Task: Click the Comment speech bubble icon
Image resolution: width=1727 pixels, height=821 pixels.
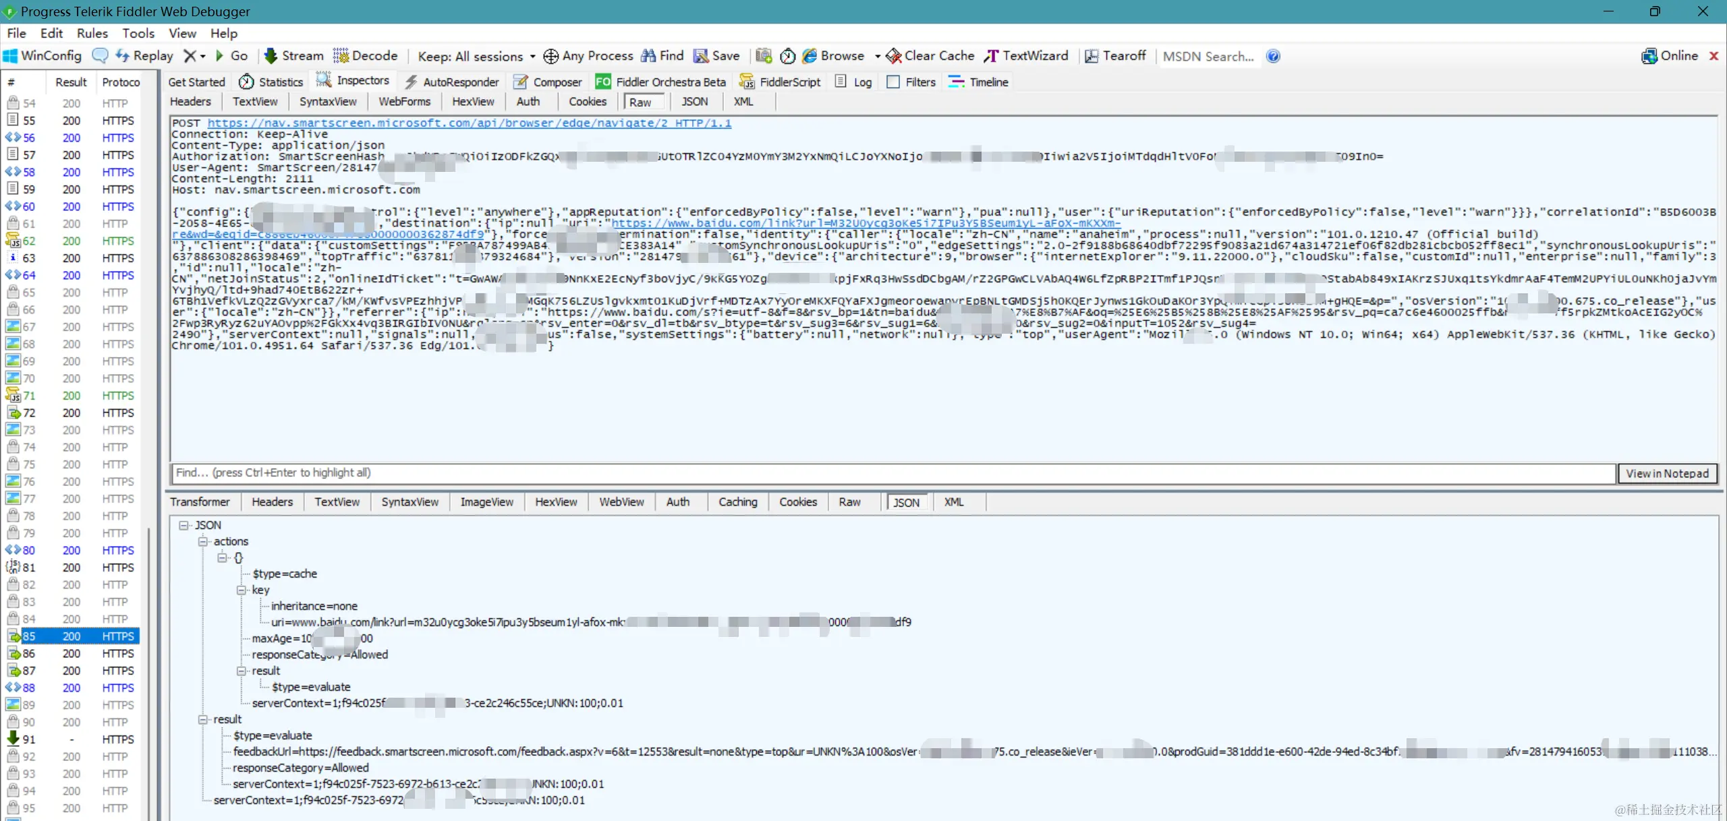Action: pyautogui.click(x=100, y=56)
